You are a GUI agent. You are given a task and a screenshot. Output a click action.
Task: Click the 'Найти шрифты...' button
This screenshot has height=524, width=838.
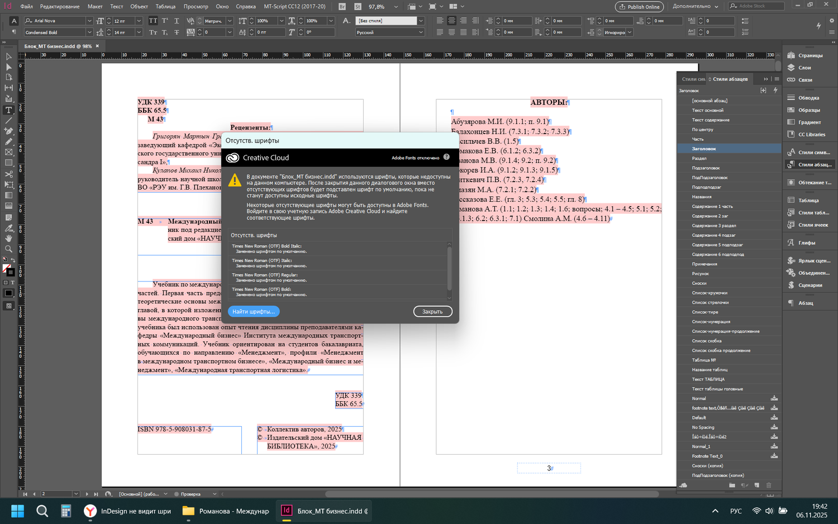coord(253,312)
